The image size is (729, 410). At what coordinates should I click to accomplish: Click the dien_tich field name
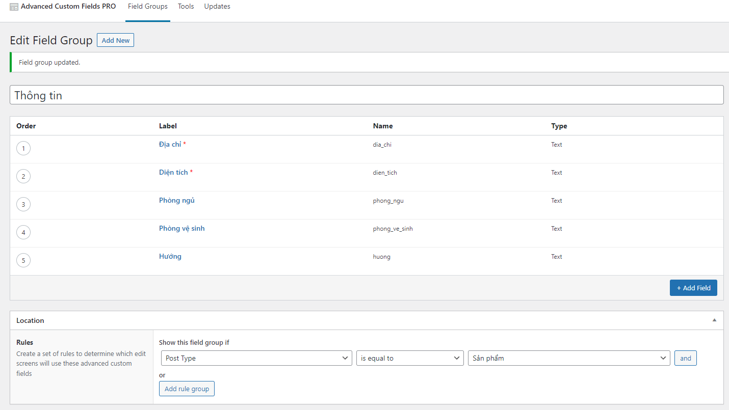click(385, 173)
